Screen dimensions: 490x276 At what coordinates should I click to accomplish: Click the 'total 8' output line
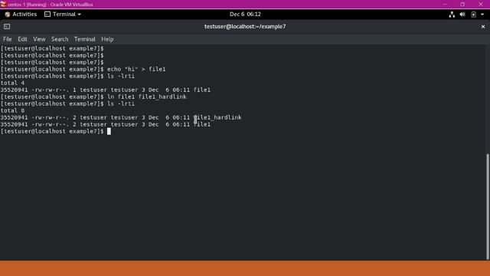tap(12, 110)
